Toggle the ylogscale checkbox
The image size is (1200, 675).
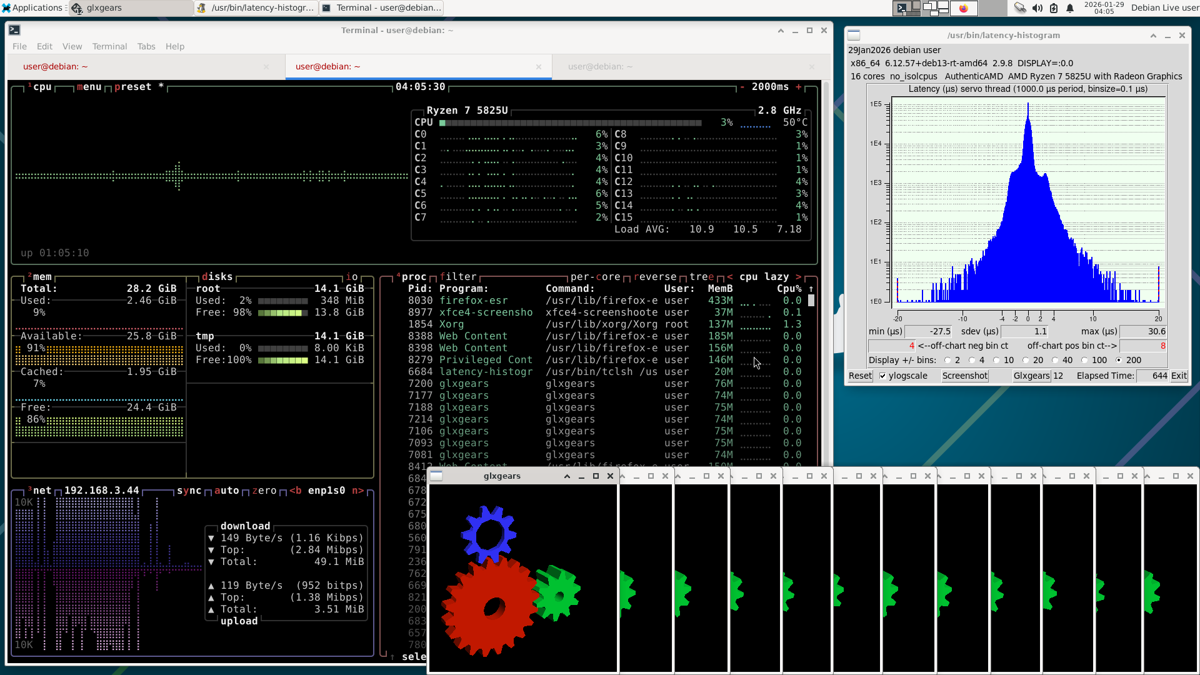pos(882,376)
